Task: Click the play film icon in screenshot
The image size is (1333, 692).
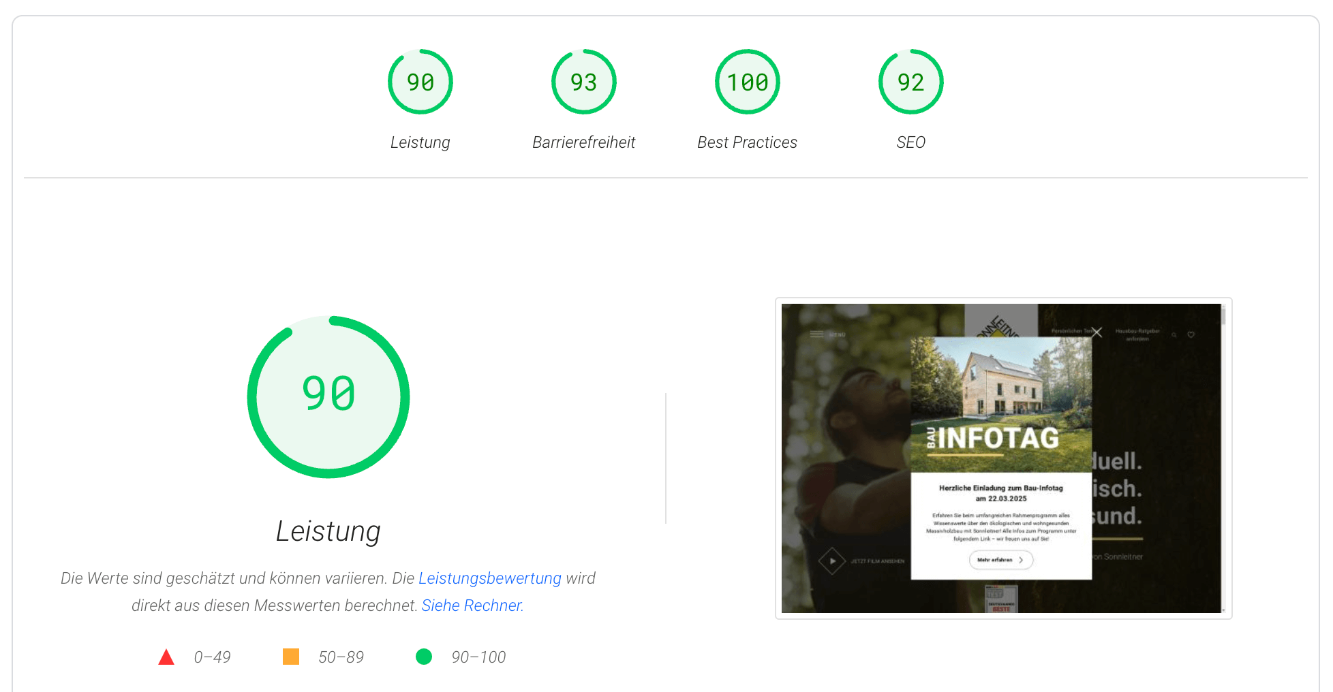Action: (832, 561)
